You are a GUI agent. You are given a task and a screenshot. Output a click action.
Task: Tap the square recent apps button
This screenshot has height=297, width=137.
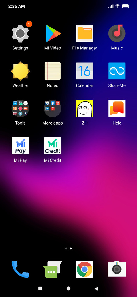click(x=40, y=288)
